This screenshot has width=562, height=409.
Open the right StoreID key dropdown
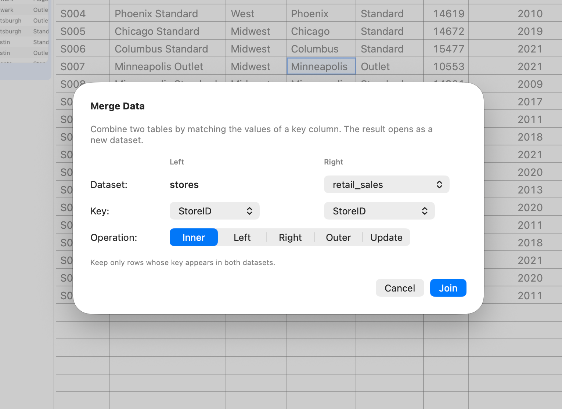pos(379,211)
